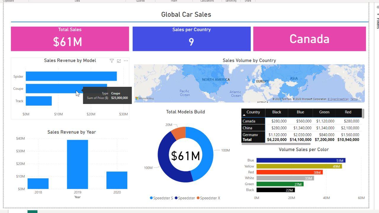Image resolution: width=379 pixels, height=213 pixels.
Task: Open focus mode for Sales Revenue by Model
Action: click(x=119, y=61)
